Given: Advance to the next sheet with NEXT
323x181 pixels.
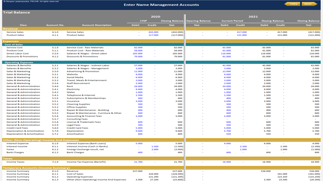Looking at the screenshot, I should click(309, 4).
